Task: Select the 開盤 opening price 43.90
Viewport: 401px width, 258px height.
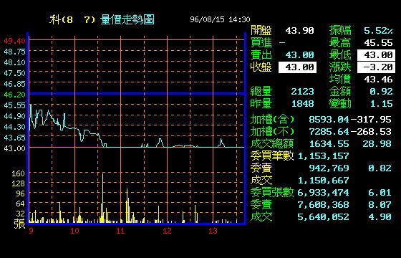Action: coord(299,31)
